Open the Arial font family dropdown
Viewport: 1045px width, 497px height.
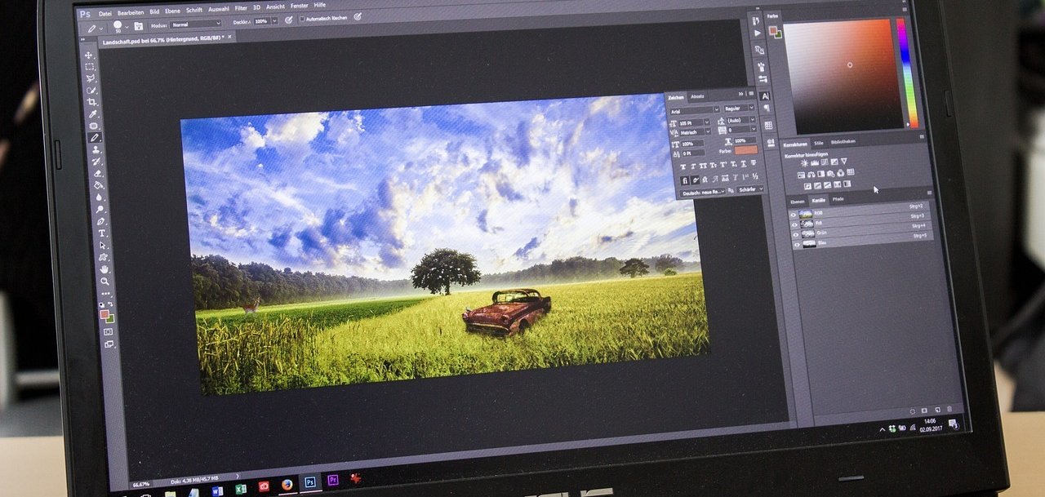694,109
